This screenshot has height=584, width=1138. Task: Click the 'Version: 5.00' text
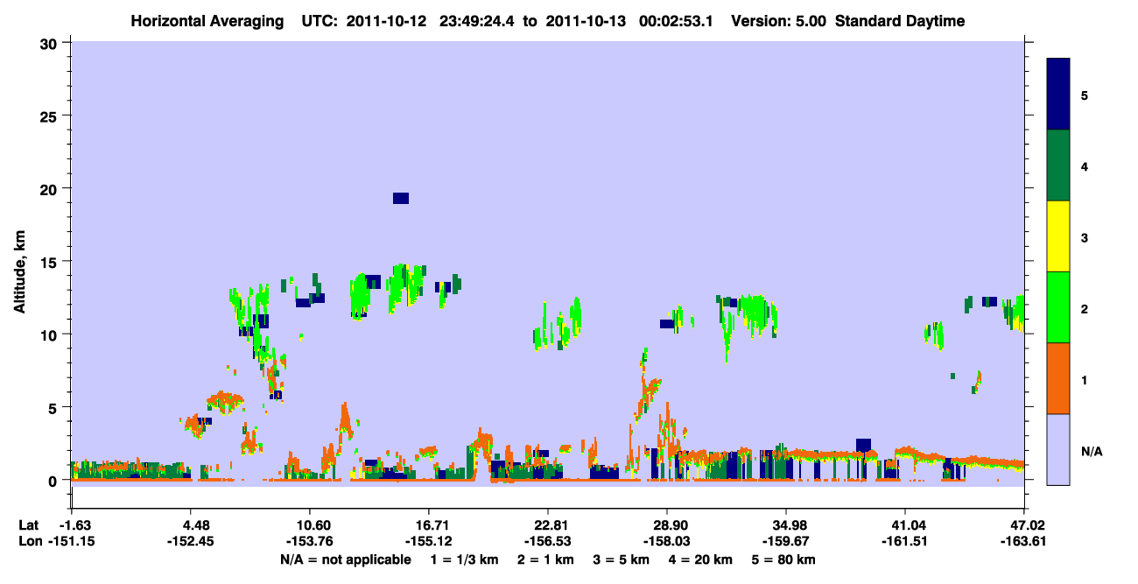tap(778, 21)
